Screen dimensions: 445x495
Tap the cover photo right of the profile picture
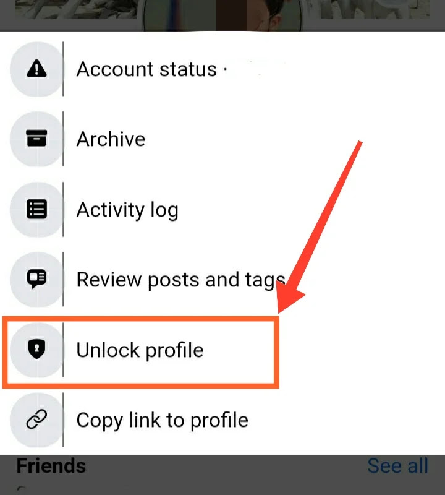[375, 9]
